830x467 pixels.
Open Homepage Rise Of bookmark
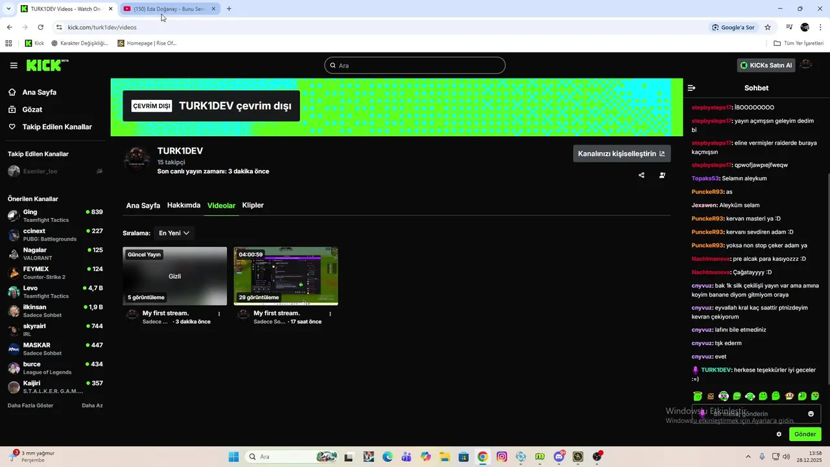147,43
